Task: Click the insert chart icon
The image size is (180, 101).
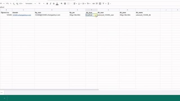Action: 100,4
